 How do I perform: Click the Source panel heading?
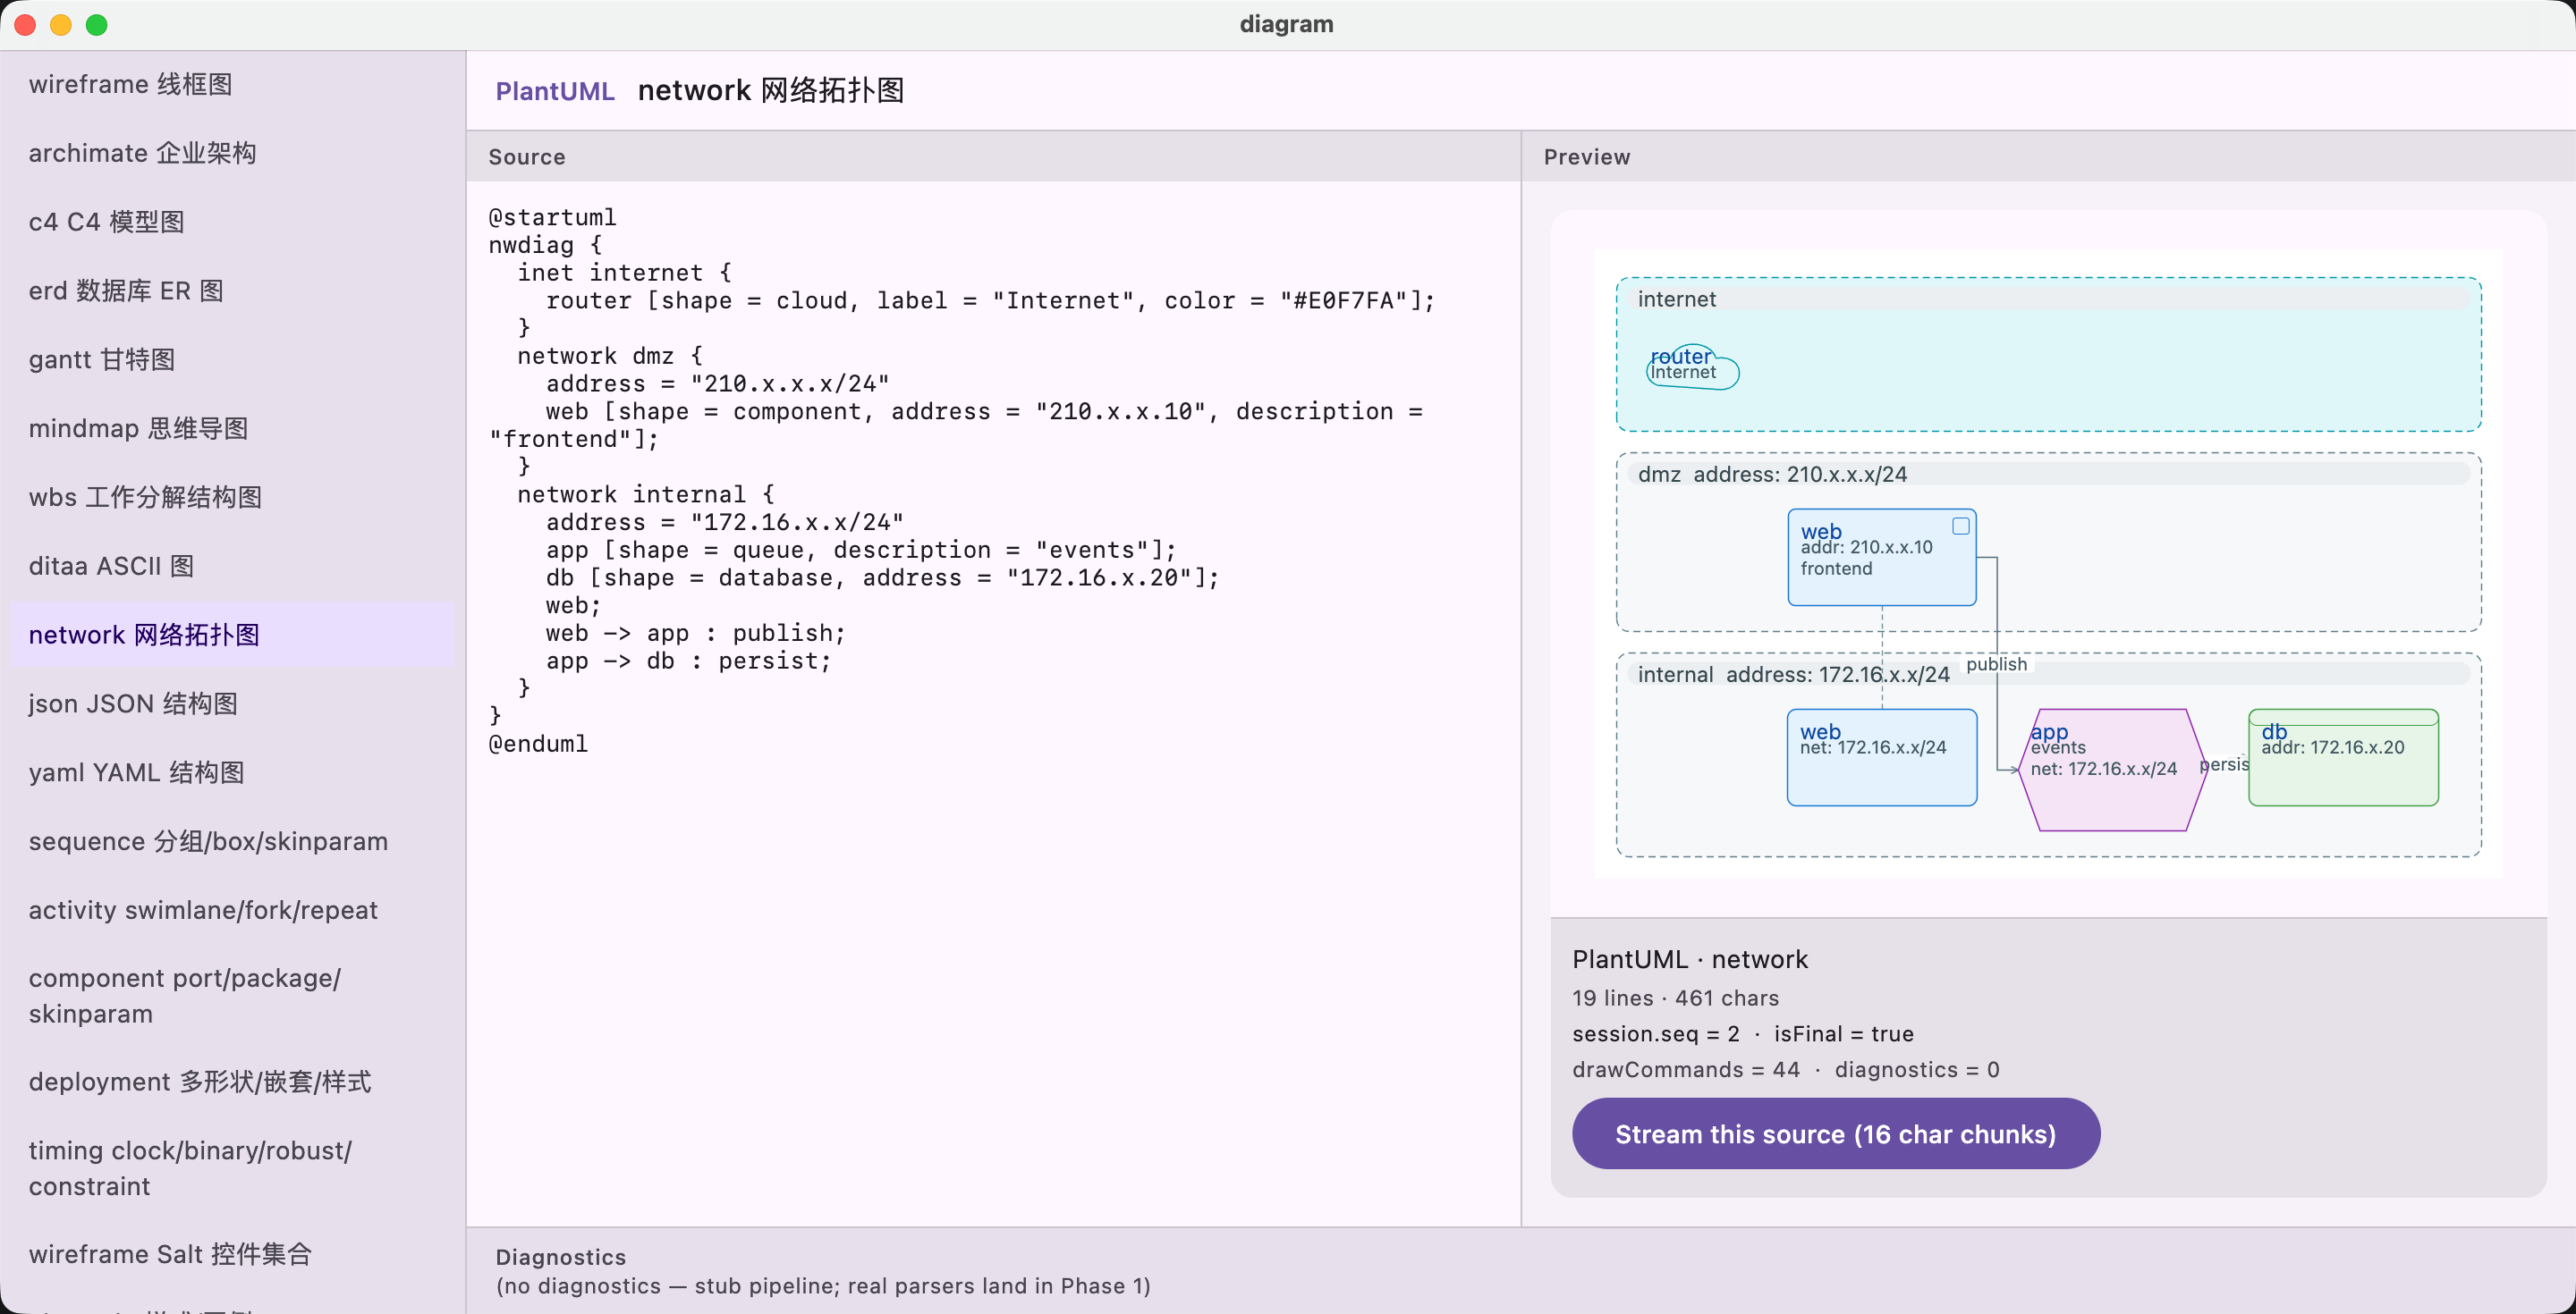(527, 157)
